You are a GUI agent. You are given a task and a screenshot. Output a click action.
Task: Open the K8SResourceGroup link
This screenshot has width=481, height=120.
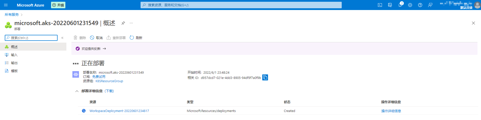click(x=109, y=81)
